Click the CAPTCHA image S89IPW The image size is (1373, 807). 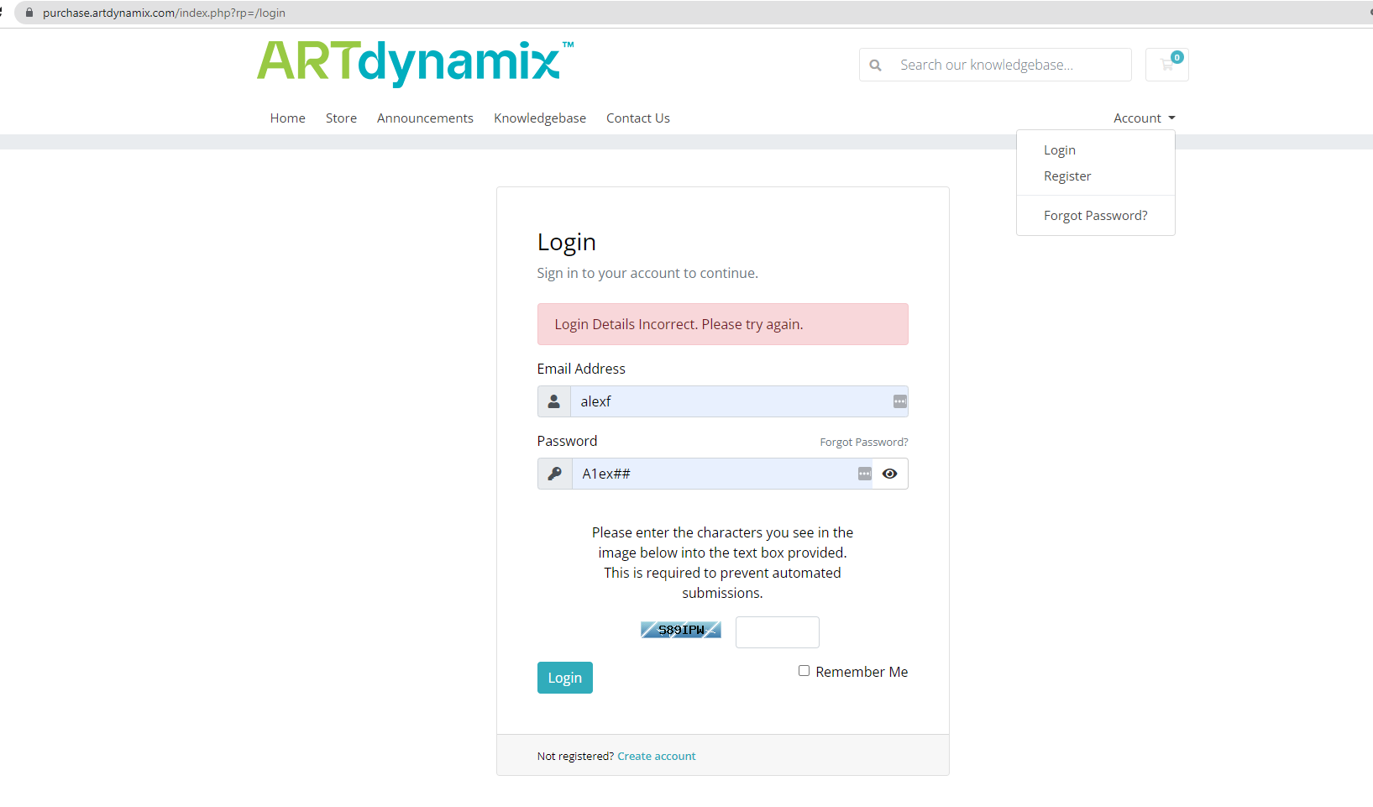681,630
